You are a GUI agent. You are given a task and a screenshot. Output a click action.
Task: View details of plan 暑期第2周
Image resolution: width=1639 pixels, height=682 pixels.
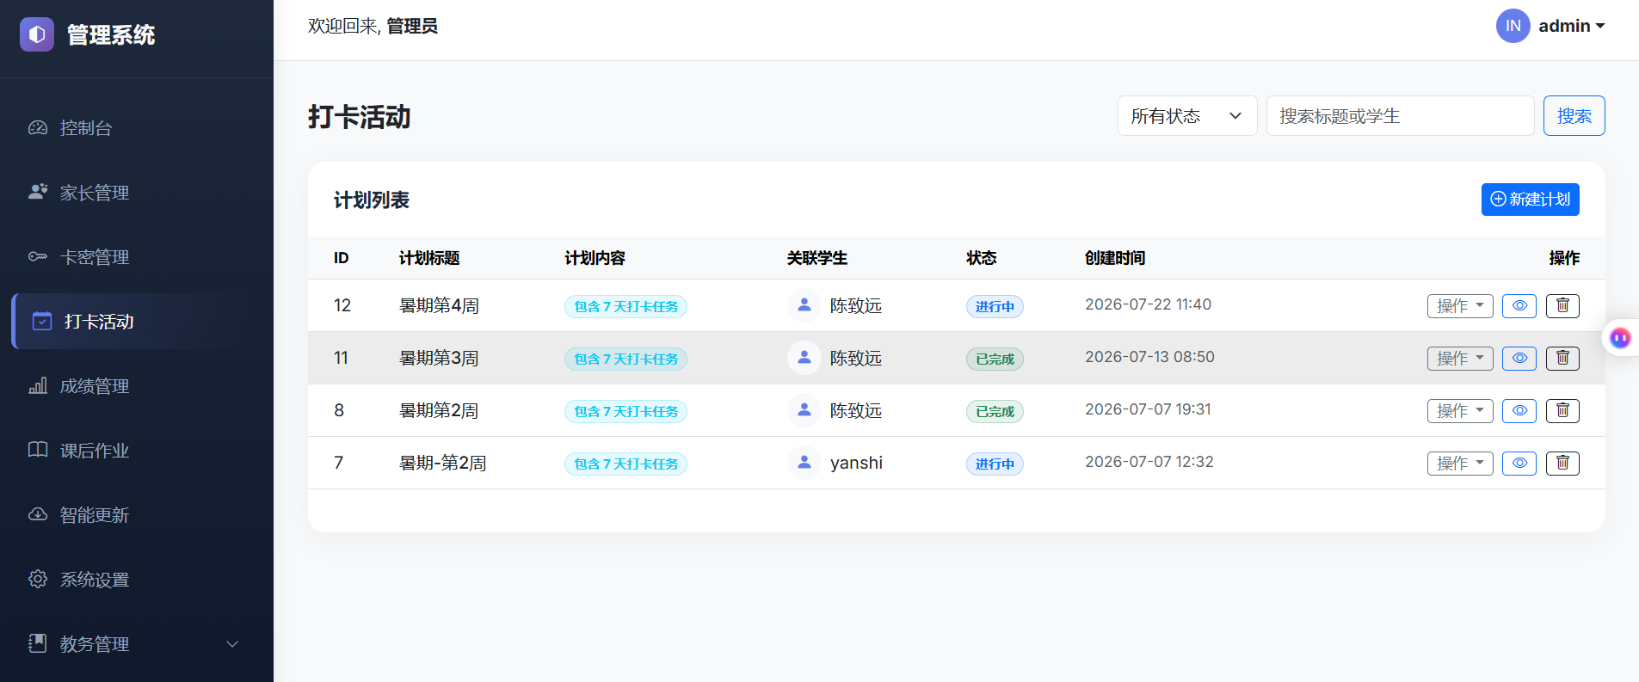1519,411
